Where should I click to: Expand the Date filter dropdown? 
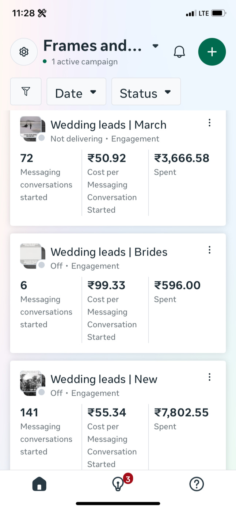click(x=76, y=91)
